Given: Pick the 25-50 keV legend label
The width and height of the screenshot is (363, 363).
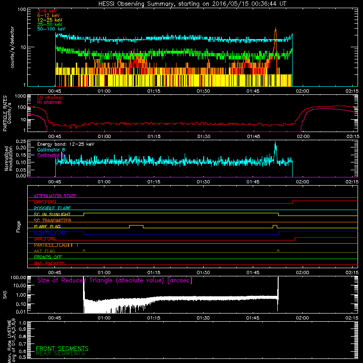Looking at the screenshot, I should 50,25.
